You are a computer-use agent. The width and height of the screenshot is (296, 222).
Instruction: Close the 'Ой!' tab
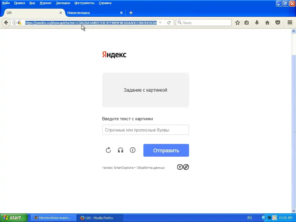61,13
